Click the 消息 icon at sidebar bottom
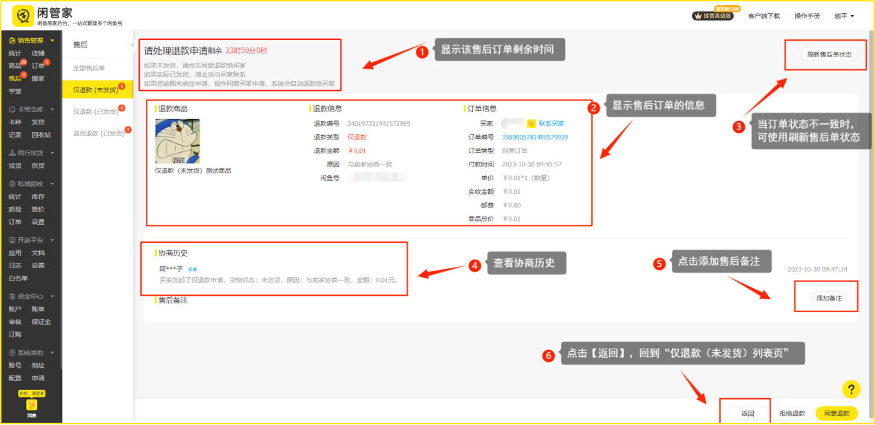The width and height of the screenshot is (875, 425). (x=31, y=406)
